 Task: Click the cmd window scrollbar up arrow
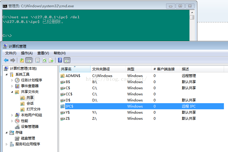pyautogui.click(x=192, y=12)
